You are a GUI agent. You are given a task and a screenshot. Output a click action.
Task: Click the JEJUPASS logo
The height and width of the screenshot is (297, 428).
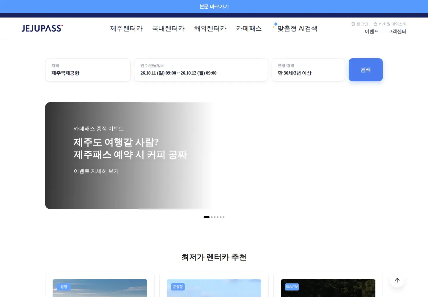(42, 28)
